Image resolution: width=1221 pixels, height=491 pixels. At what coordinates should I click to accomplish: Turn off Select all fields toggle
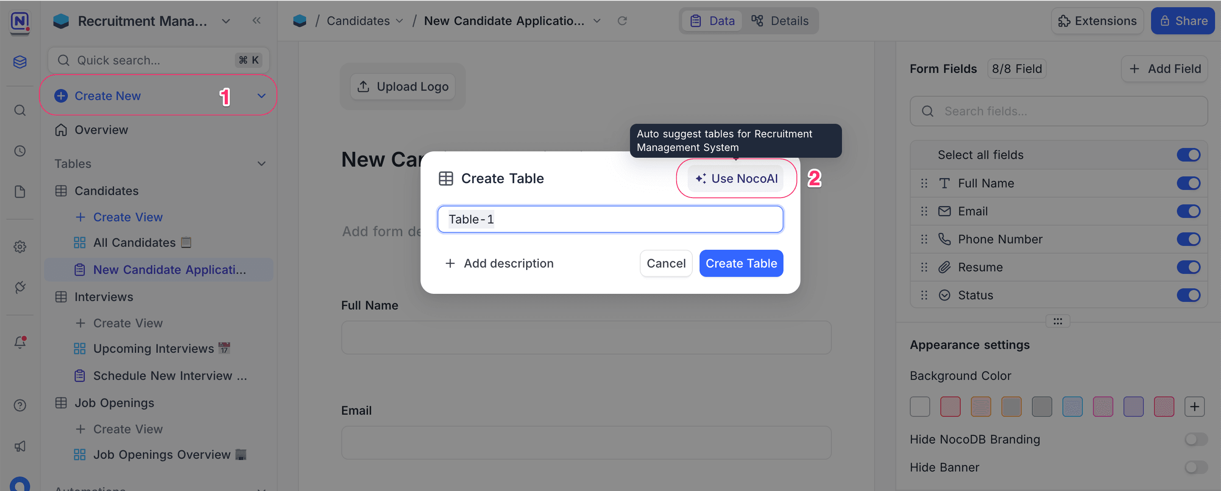1188,154
